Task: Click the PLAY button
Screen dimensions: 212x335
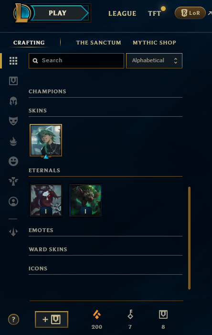Action: coord(57,13)
